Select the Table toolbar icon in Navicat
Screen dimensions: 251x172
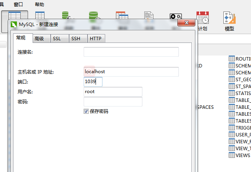pos(15,15)
